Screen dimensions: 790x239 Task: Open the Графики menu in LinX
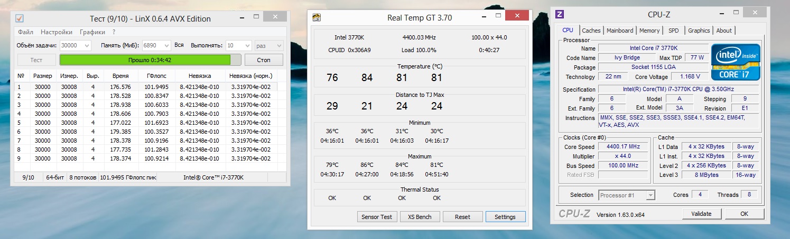click(92, 32)
